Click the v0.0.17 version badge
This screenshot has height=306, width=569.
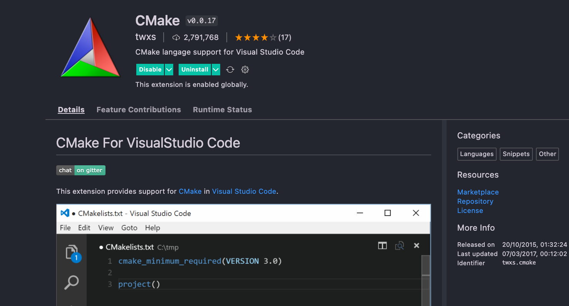click(202, 21)
